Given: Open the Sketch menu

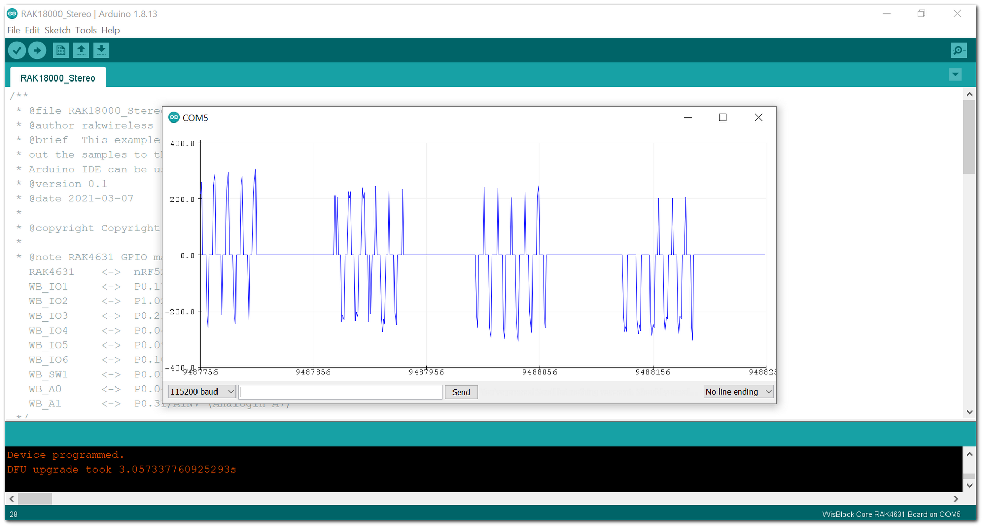Looking at the screenshot, I should tap(57, 30).
